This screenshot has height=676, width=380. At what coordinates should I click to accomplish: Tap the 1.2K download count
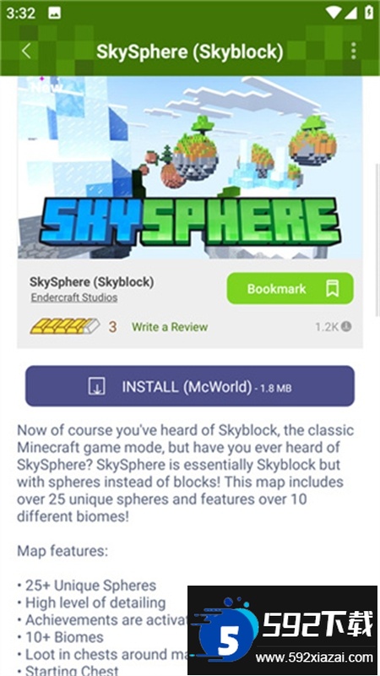pyautogui.click(x=327, y=327)
